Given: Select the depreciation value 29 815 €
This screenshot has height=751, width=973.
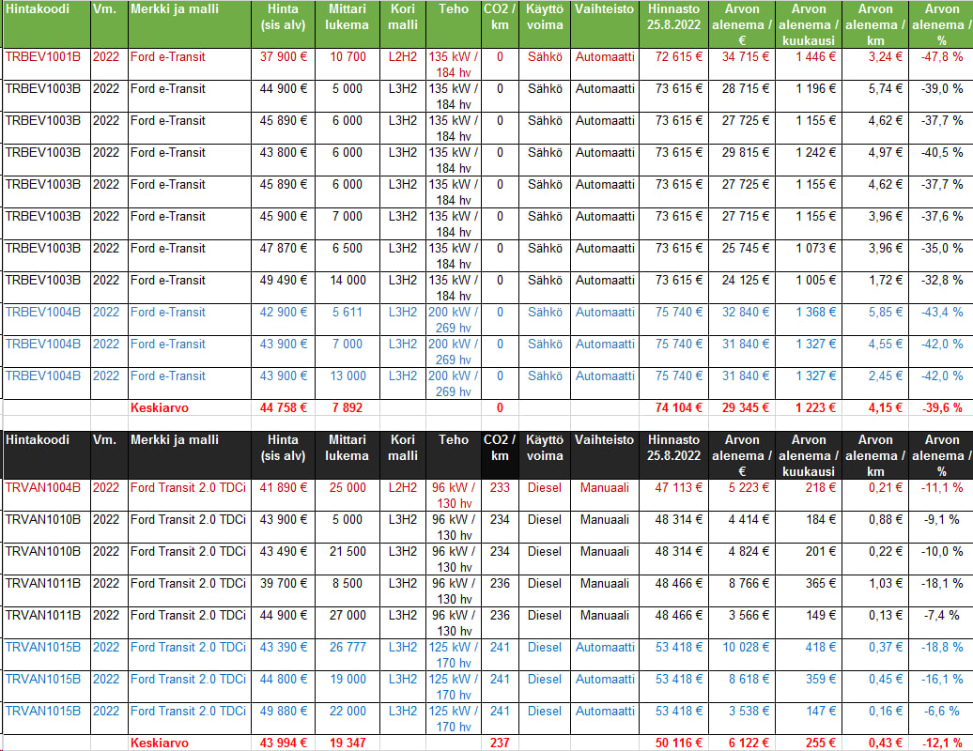Looking at the screenshot, I should pyautogui.click(x=742, y=160).
